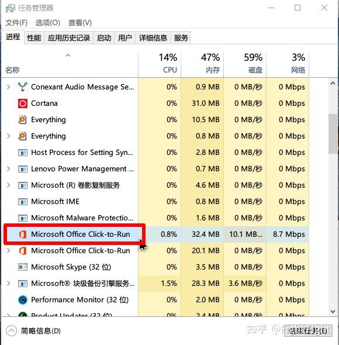Select the highlighted Microsoft Office Click-to-Run icon
Screen dimensions: 339x345
pos(23,234)
